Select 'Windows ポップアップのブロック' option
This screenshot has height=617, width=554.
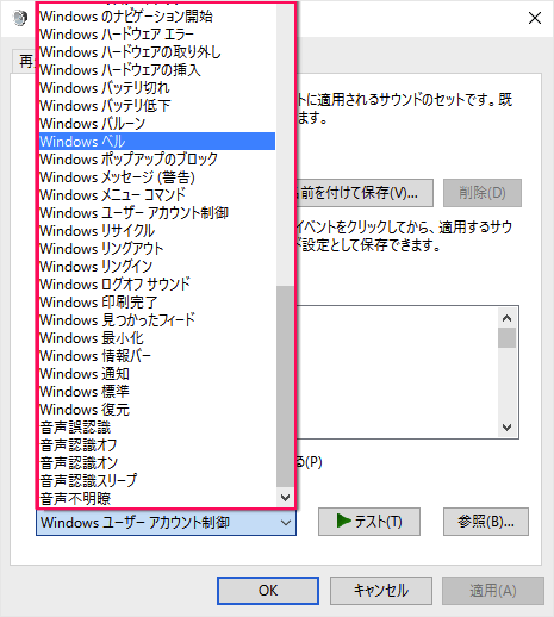tap(157, 160)
